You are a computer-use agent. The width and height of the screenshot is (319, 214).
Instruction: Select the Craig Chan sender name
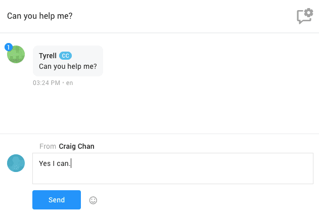(x=76, y=147)
